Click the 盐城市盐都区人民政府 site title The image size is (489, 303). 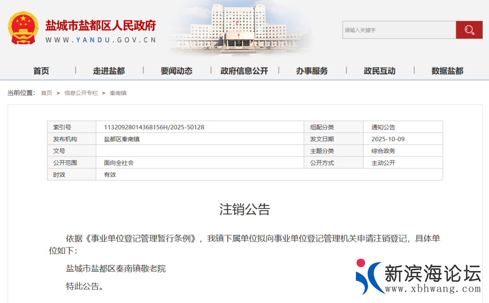pyautogui.click(x=101, y=25)
